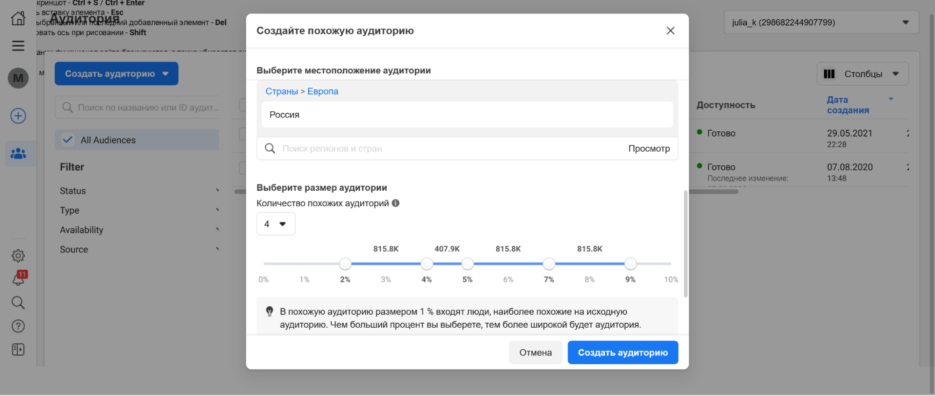
Task: Toggle the All Audiences checkbox
Action: [x=68, y=140]
